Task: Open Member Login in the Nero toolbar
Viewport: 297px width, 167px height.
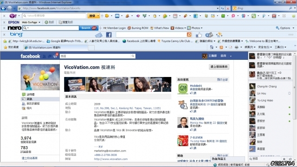Action: 115,28
